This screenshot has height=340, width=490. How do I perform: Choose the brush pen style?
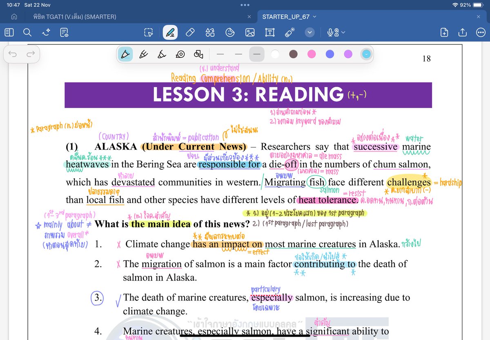(x=162, y=54)
